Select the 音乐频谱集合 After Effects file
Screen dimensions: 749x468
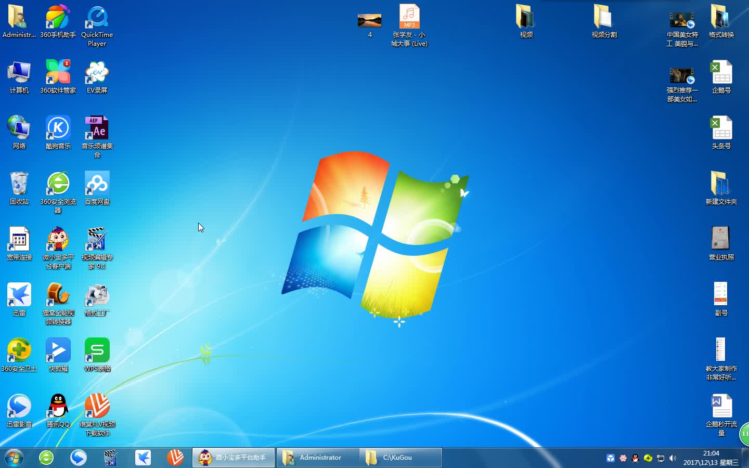coord(97,137)
